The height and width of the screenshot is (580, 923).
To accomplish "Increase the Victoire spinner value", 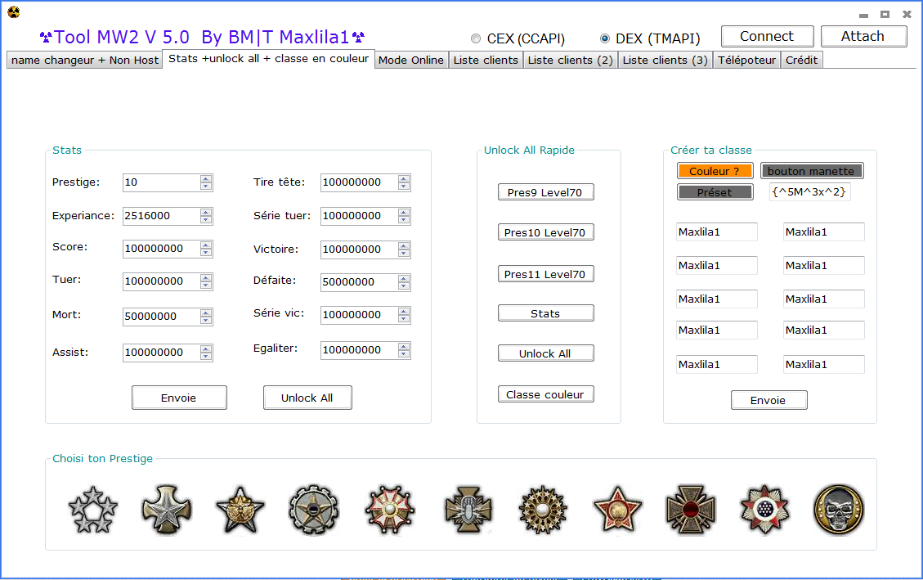I will point(403,245).
